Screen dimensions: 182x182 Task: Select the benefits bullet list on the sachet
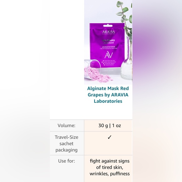109,63
